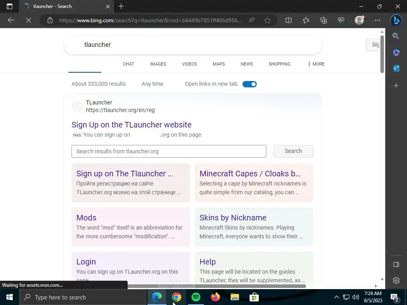Launch Spotify from the taskbar
The height and width of the screenshot is (305, 407).
(x=196, y=297)
